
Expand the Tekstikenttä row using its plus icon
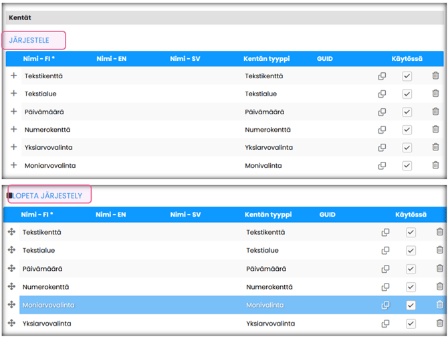click(13, 76)
